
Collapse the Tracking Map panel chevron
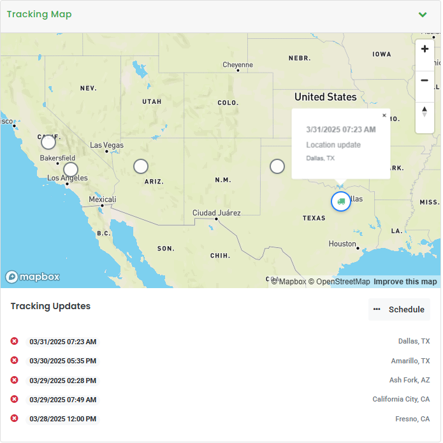(423, 15)
